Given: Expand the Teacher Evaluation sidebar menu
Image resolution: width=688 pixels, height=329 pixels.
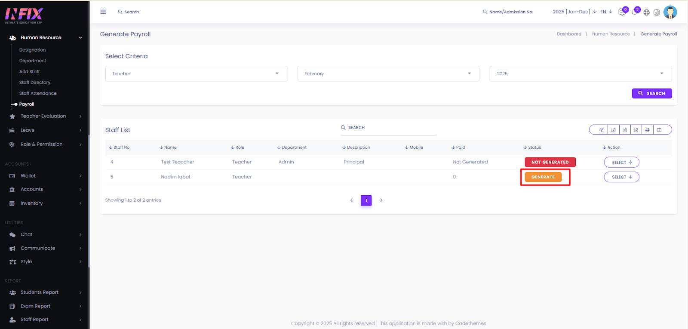Looking at the screenshot, I should pos(45,116).
